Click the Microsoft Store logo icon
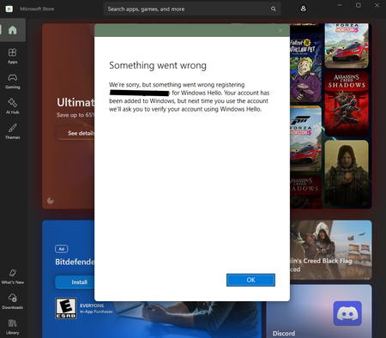 tap(9, 9)
